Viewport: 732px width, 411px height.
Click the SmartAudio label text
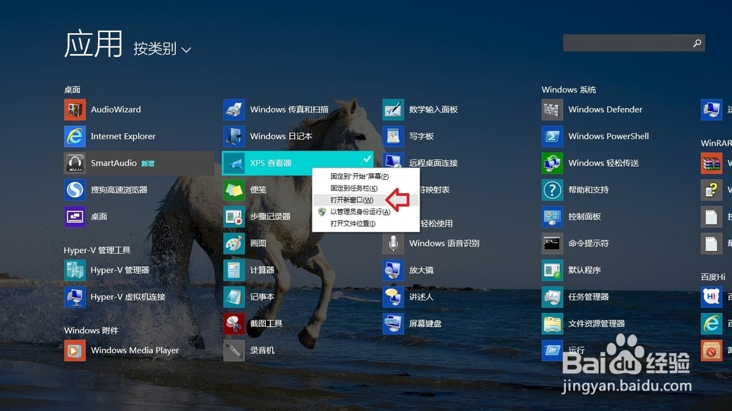(x=113, y=163)
